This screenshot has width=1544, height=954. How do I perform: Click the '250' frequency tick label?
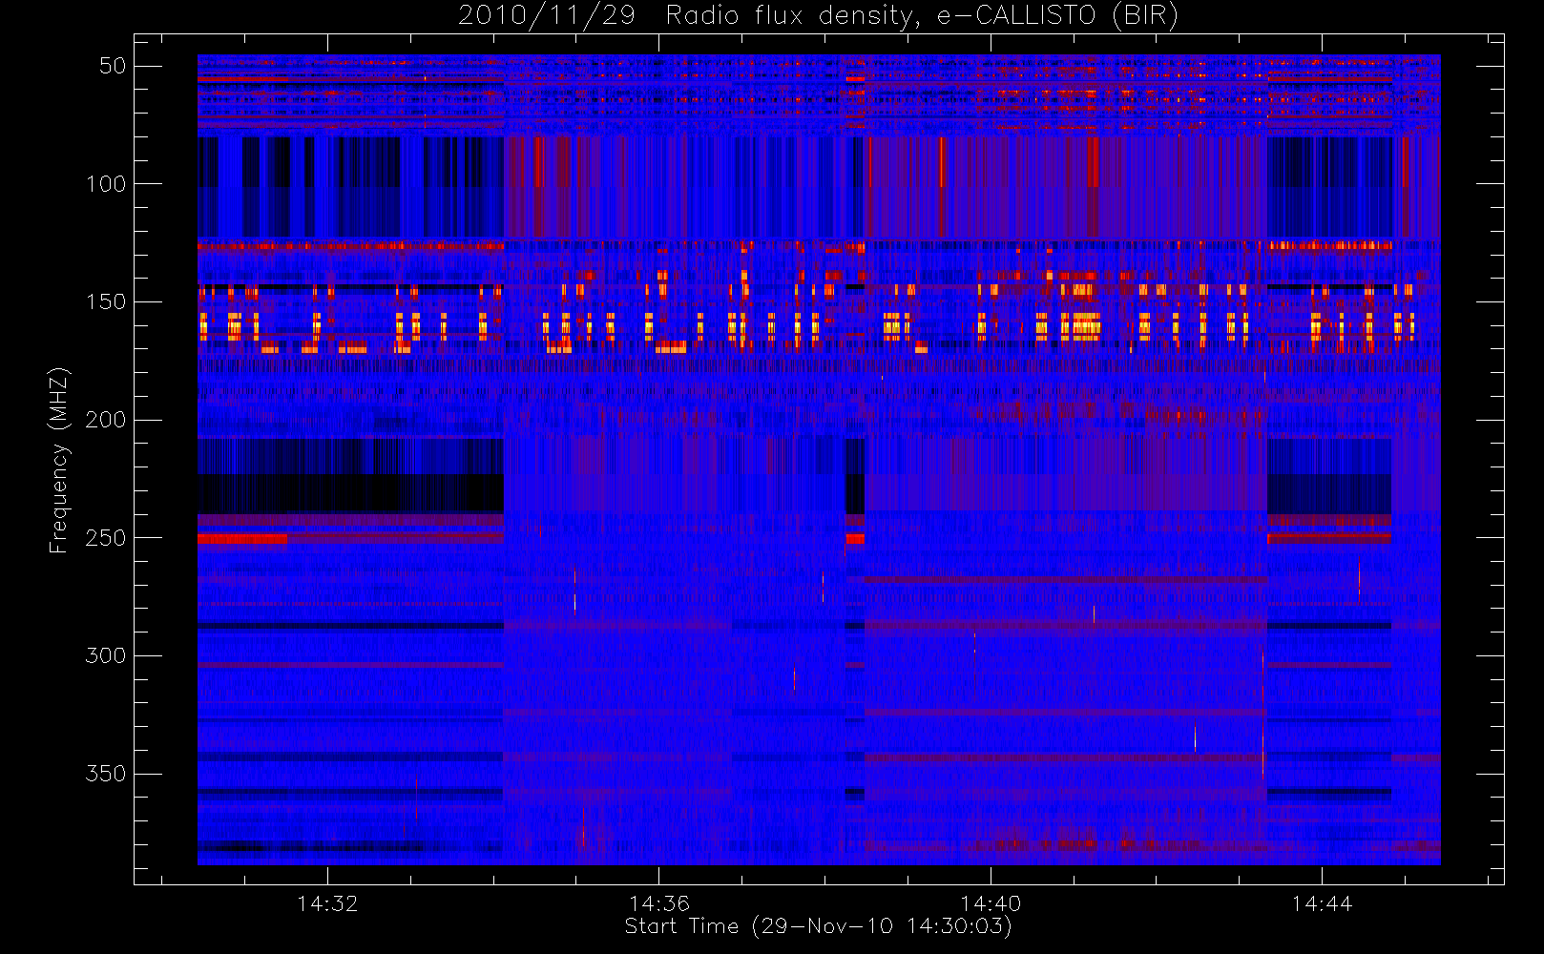click(106, 538)
